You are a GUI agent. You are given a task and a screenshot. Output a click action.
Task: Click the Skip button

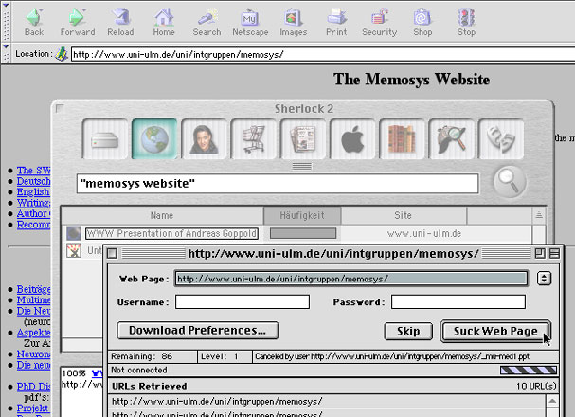click(x=407, y=331)
